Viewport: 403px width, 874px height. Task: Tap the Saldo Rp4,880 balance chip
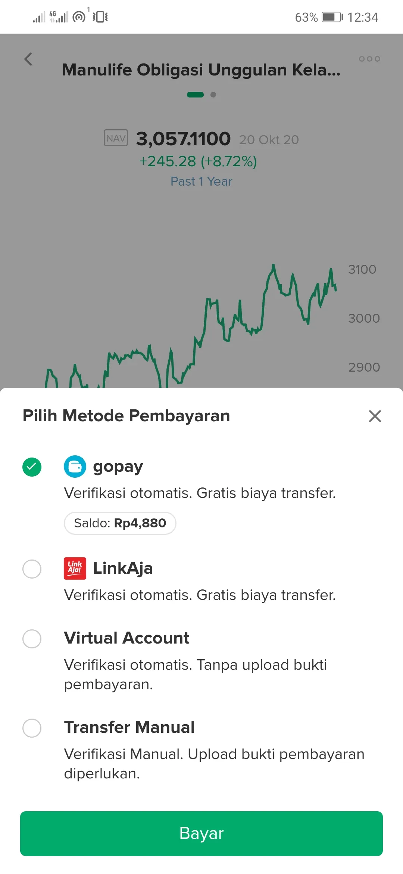click(120, 523)
